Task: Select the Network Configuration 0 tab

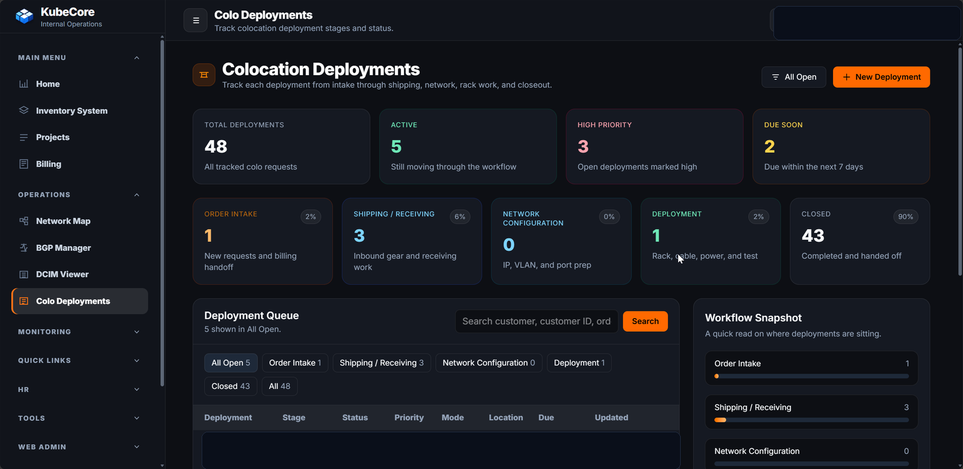Action: 489,363
